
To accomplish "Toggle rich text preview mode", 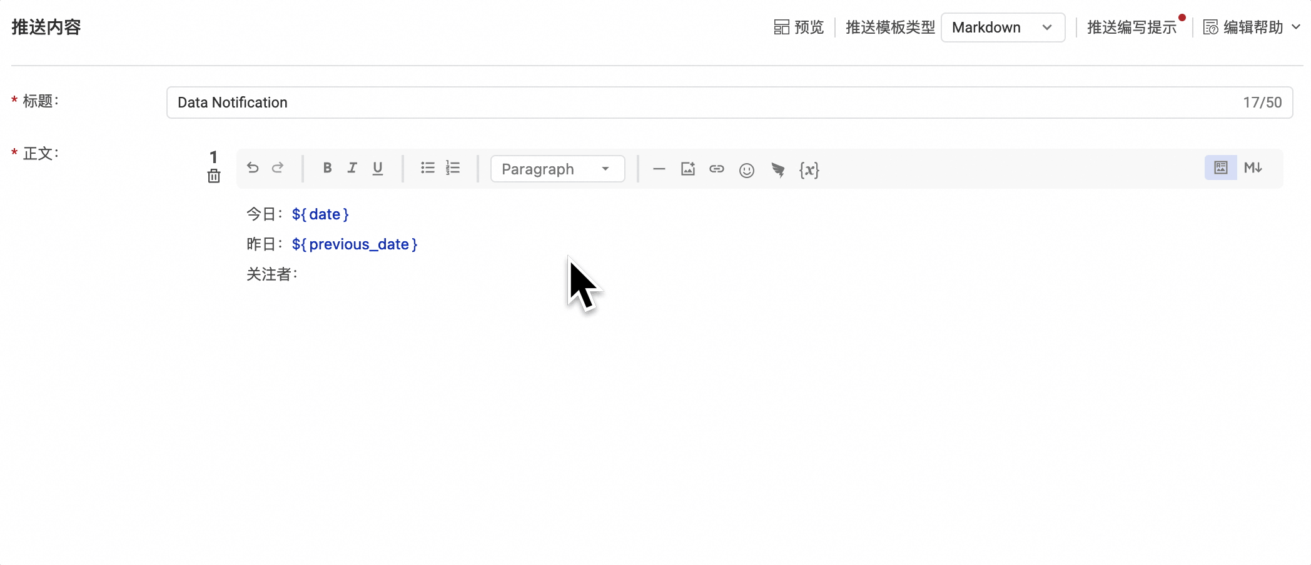I will coord(1220,167).
